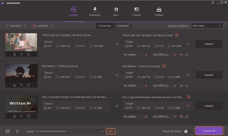Rename the Paint with me output file
Viewport: 228px width, 136px height.
tap(177, 35)
